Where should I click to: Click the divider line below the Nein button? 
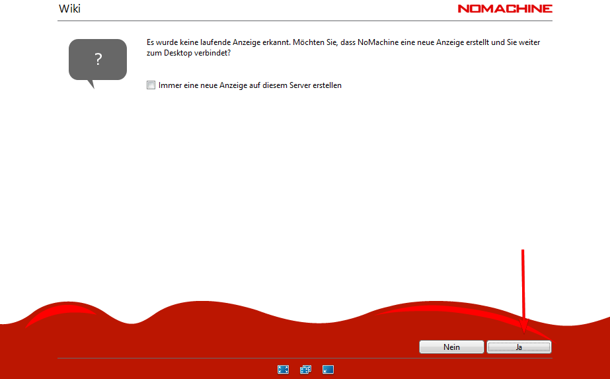pos(304,358)
